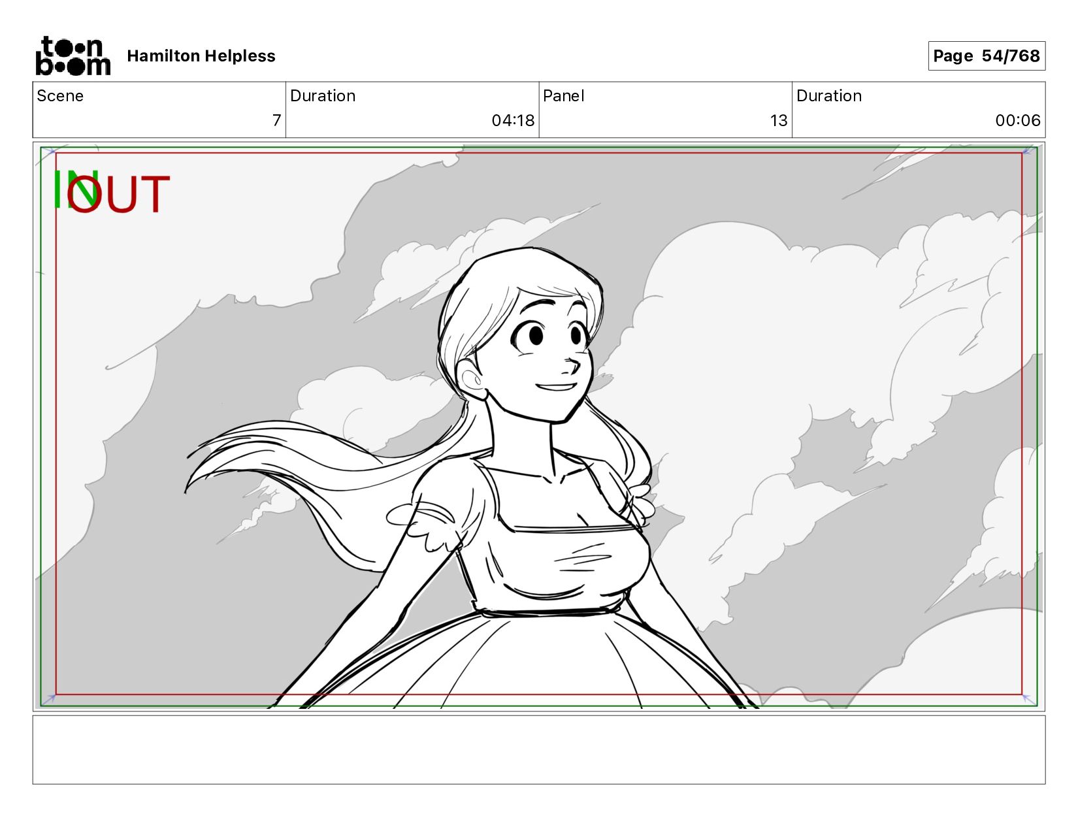Select the 'Hamilton Helpless' project title
The height and width of the screenshot is (833, 1078).
(201, 56)
